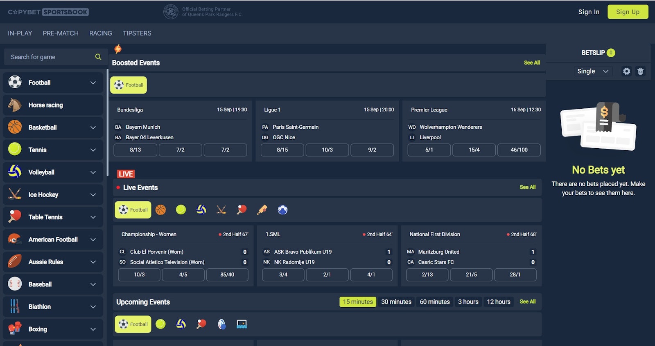
Task: Open the IN-PLAY menu tab
Action: point(20,33)
